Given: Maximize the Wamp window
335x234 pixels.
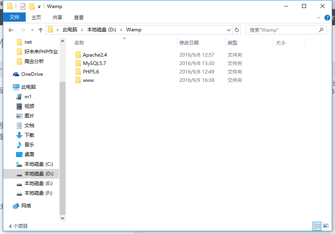Looking at the screenshot, I should point(304,6).
